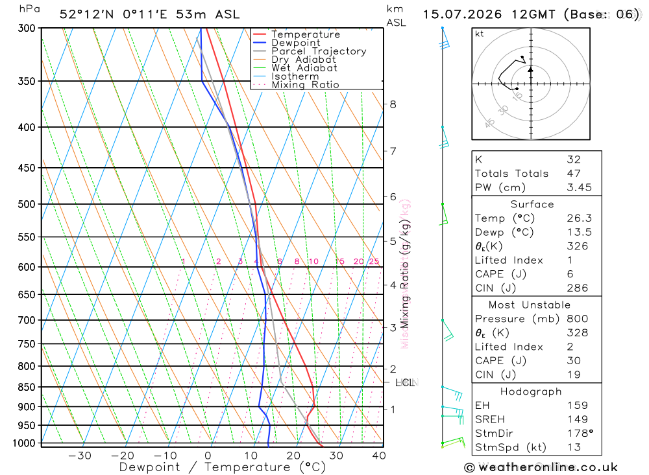
Task: Click the Isotherm legend entry
Action: 286,76
